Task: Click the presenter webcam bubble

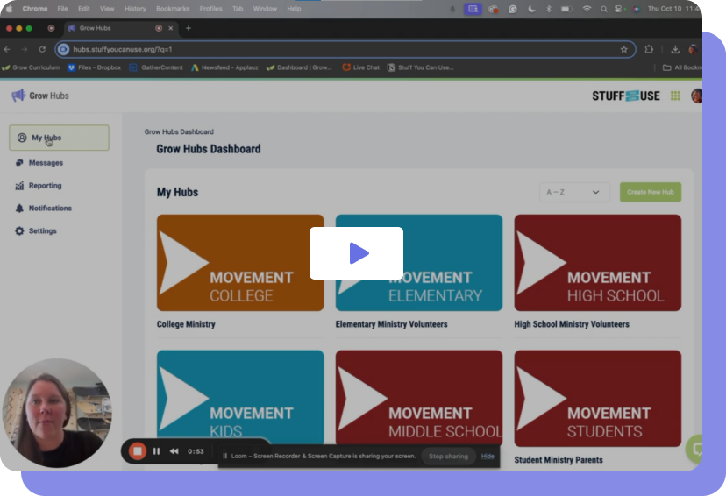Action: pos(56,413)
